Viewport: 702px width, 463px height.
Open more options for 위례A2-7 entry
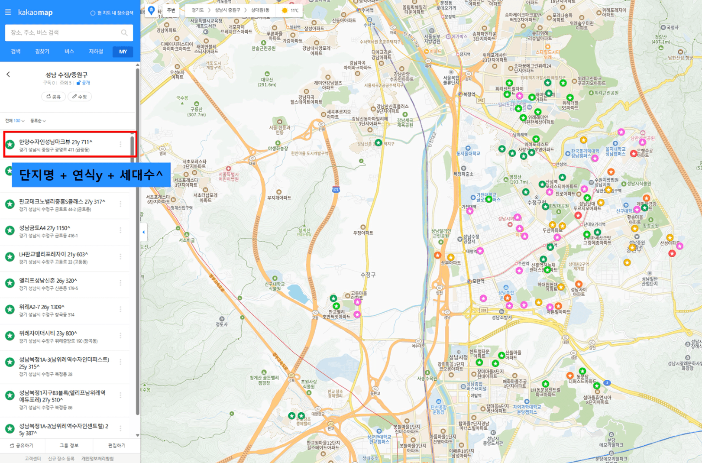click(120, 309)
